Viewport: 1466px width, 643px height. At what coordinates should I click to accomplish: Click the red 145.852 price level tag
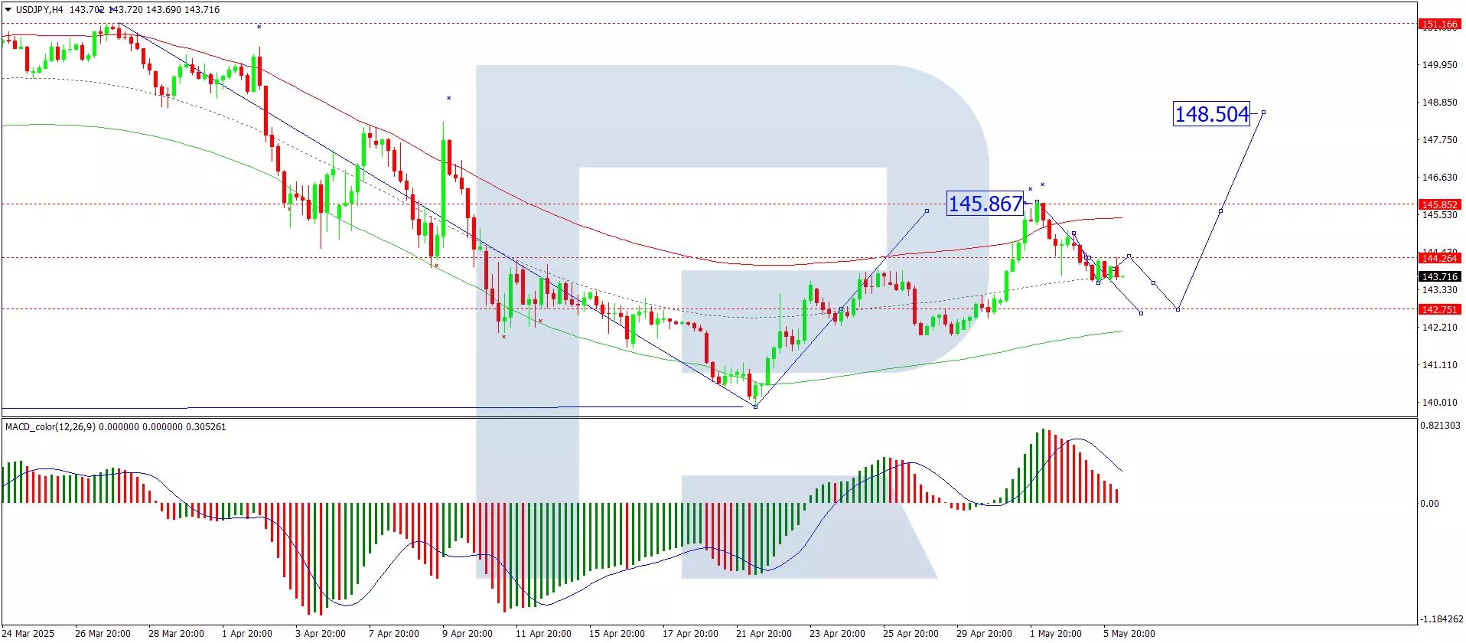pos(1438,204)
